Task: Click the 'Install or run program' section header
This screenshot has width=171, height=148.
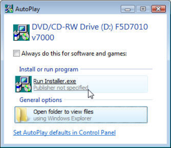Action: point(49,69)
